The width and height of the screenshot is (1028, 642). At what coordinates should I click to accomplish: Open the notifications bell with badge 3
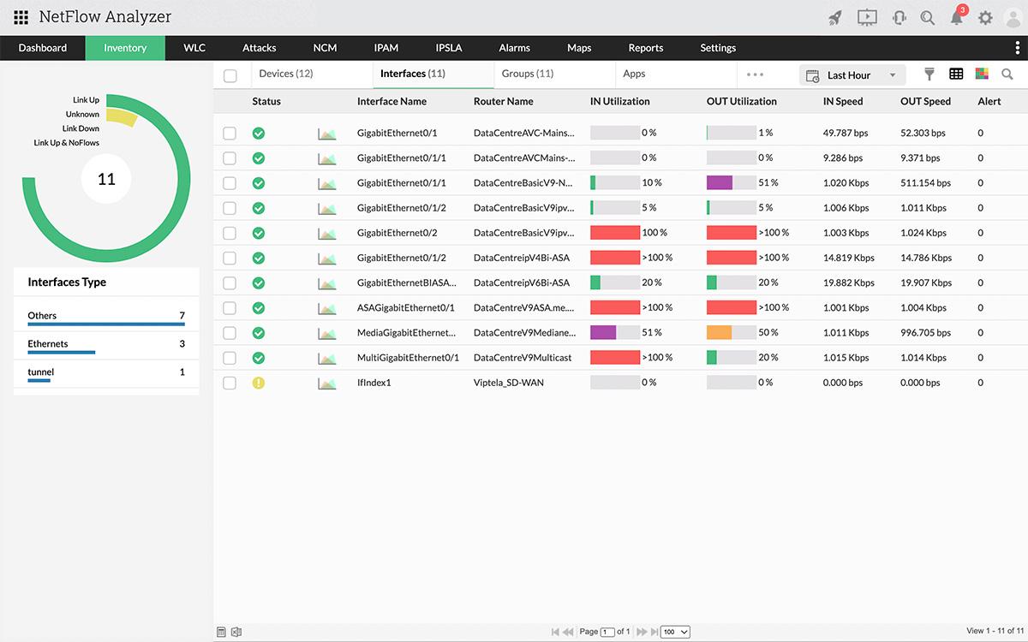point(955,17)
